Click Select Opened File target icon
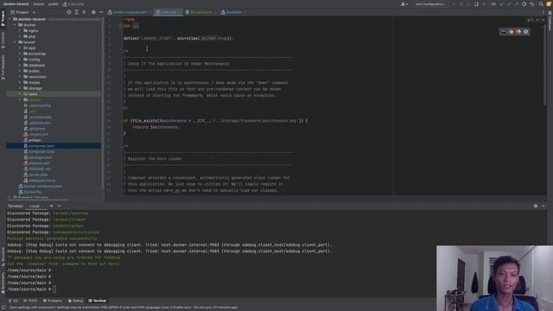The width and height of the screenshot is (553, 311). (x=69, y=12)
